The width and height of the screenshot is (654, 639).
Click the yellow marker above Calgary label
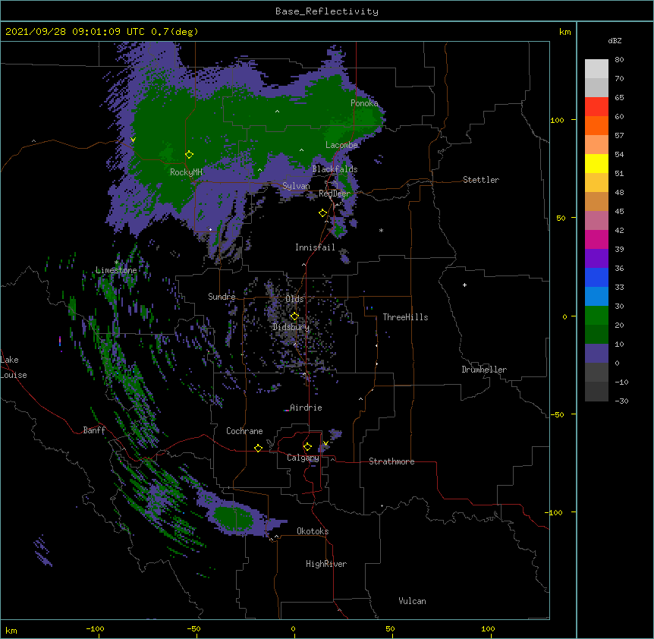coord(307,447)
